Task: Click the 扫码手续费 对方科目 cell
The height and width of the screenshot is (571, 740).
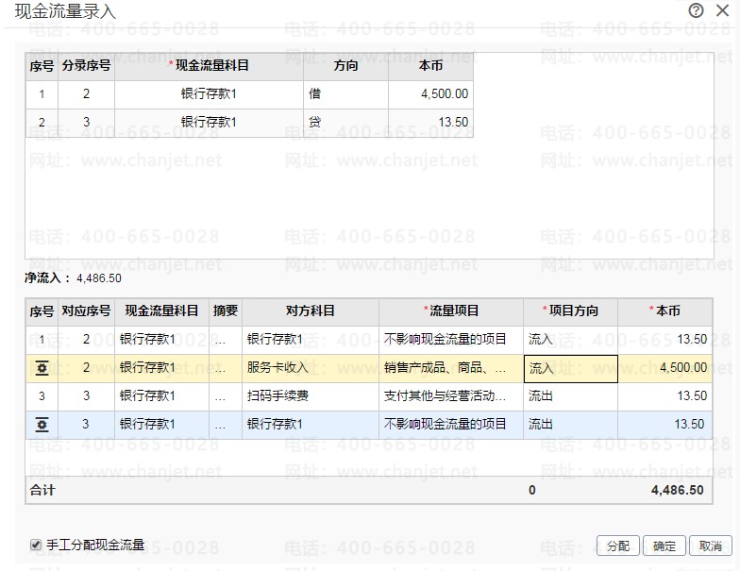Action: click(x=311, y=396)
